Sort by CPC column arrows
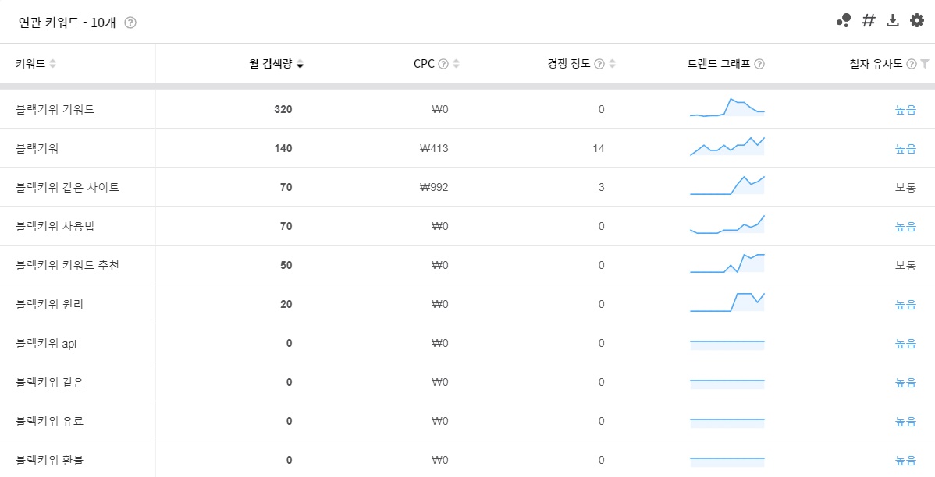This screenshot has width=935, height=477. [456, 64]
